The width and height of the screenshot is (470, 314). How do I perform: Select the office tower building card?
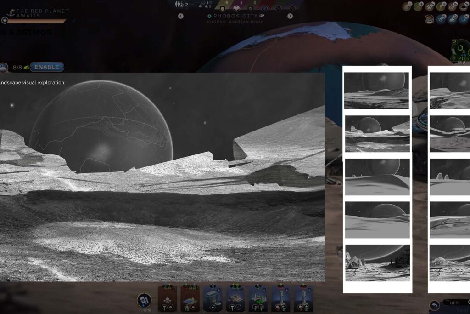(213, 299)
